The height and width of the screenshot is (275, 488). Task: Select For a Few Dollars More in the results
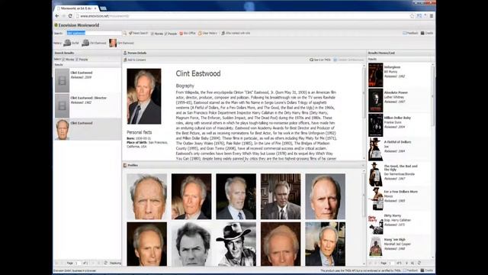tap(400, 199)
